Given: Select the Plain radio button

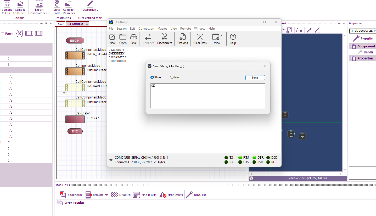Looking at the screenshot, I should click(x=151, y=77).
